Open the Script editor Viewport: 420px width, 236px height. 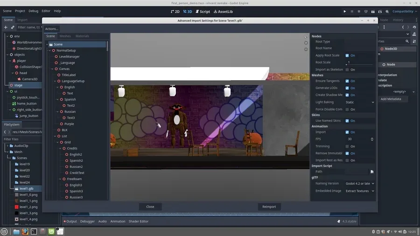[203, 12]
